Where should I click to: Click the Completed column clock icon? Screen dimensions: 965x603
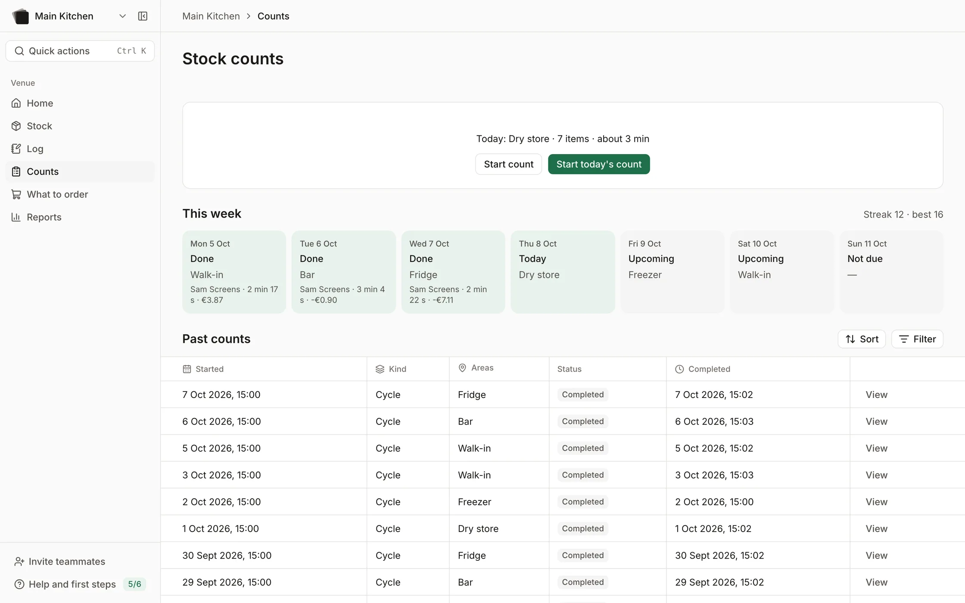pos(679,369)
